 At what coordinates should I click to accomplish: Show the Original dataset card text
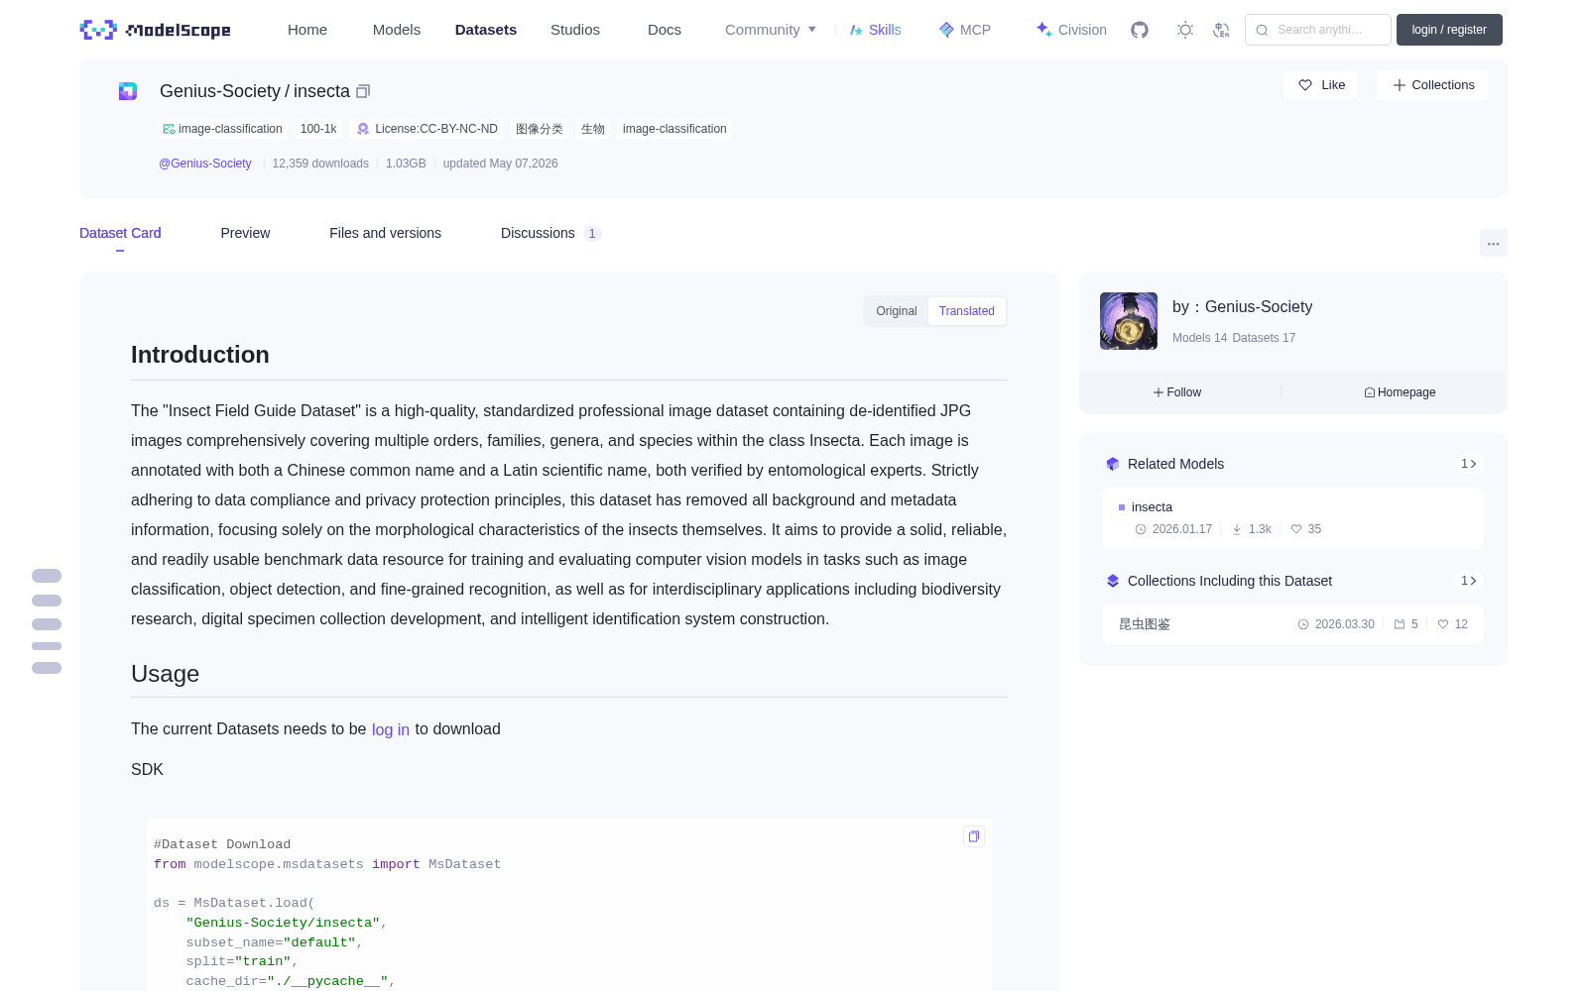point(897,311)
